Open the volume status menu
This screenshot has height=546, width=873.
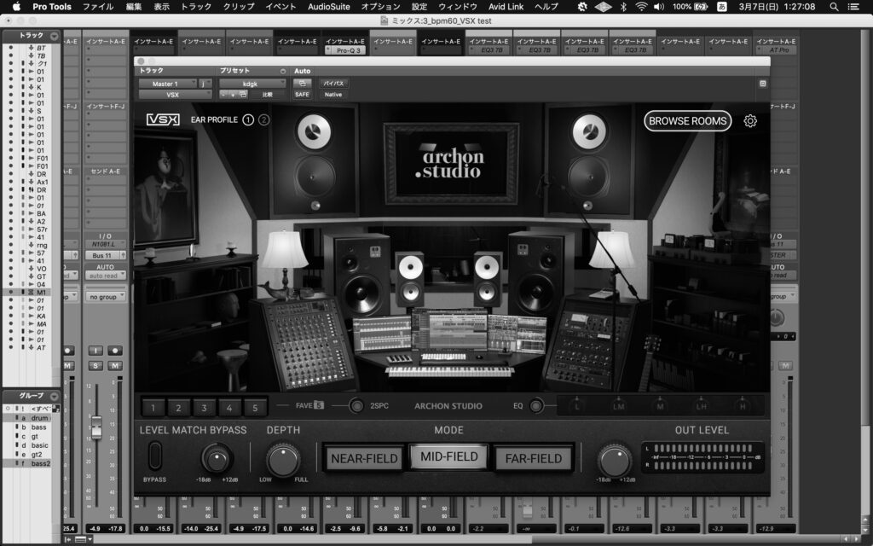click(659, 7)
